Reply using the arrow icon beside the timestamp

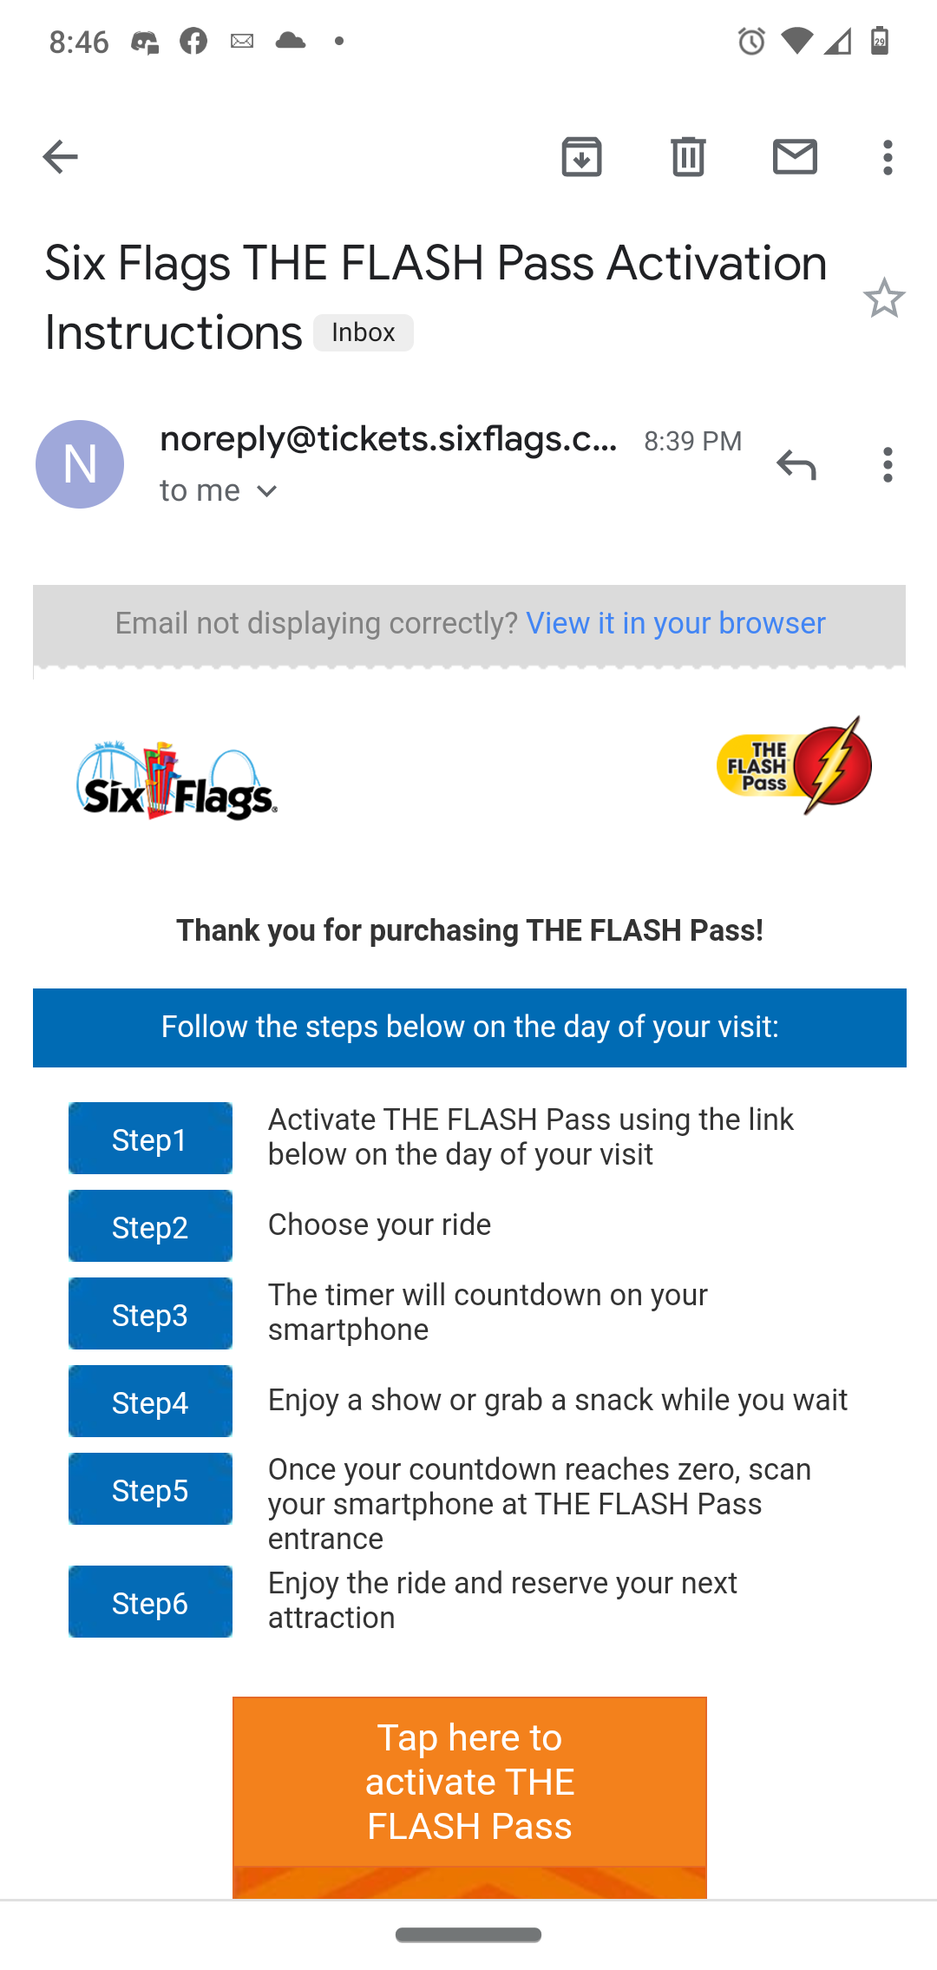[x=796, y=465]
